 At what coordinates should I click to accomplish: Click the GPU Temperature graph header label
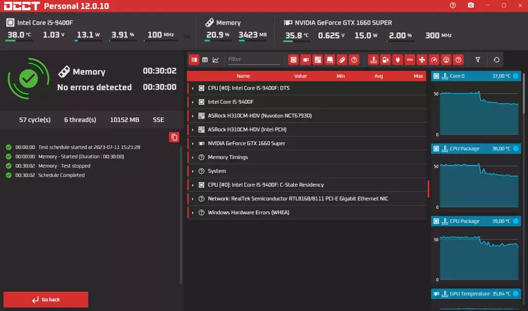click(470, 294)
